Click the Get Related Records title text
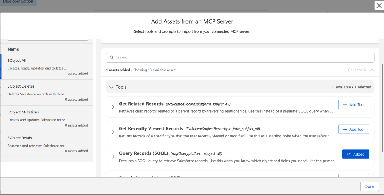This screenshot has width=384, height=195. tap(141, 104)
